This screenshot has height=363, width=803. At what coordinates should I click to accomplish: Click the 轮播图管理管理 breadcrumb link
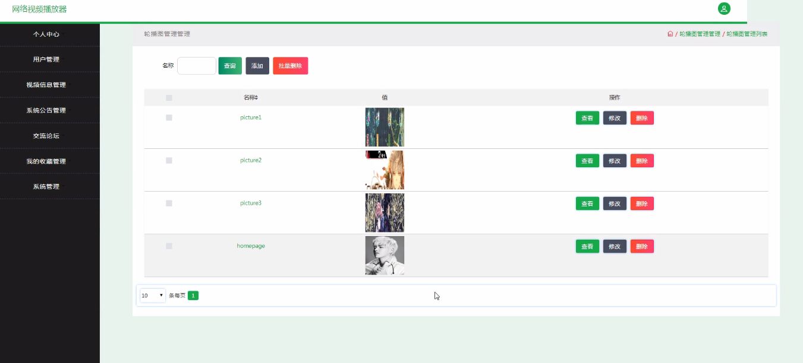(x=700, y=34)
